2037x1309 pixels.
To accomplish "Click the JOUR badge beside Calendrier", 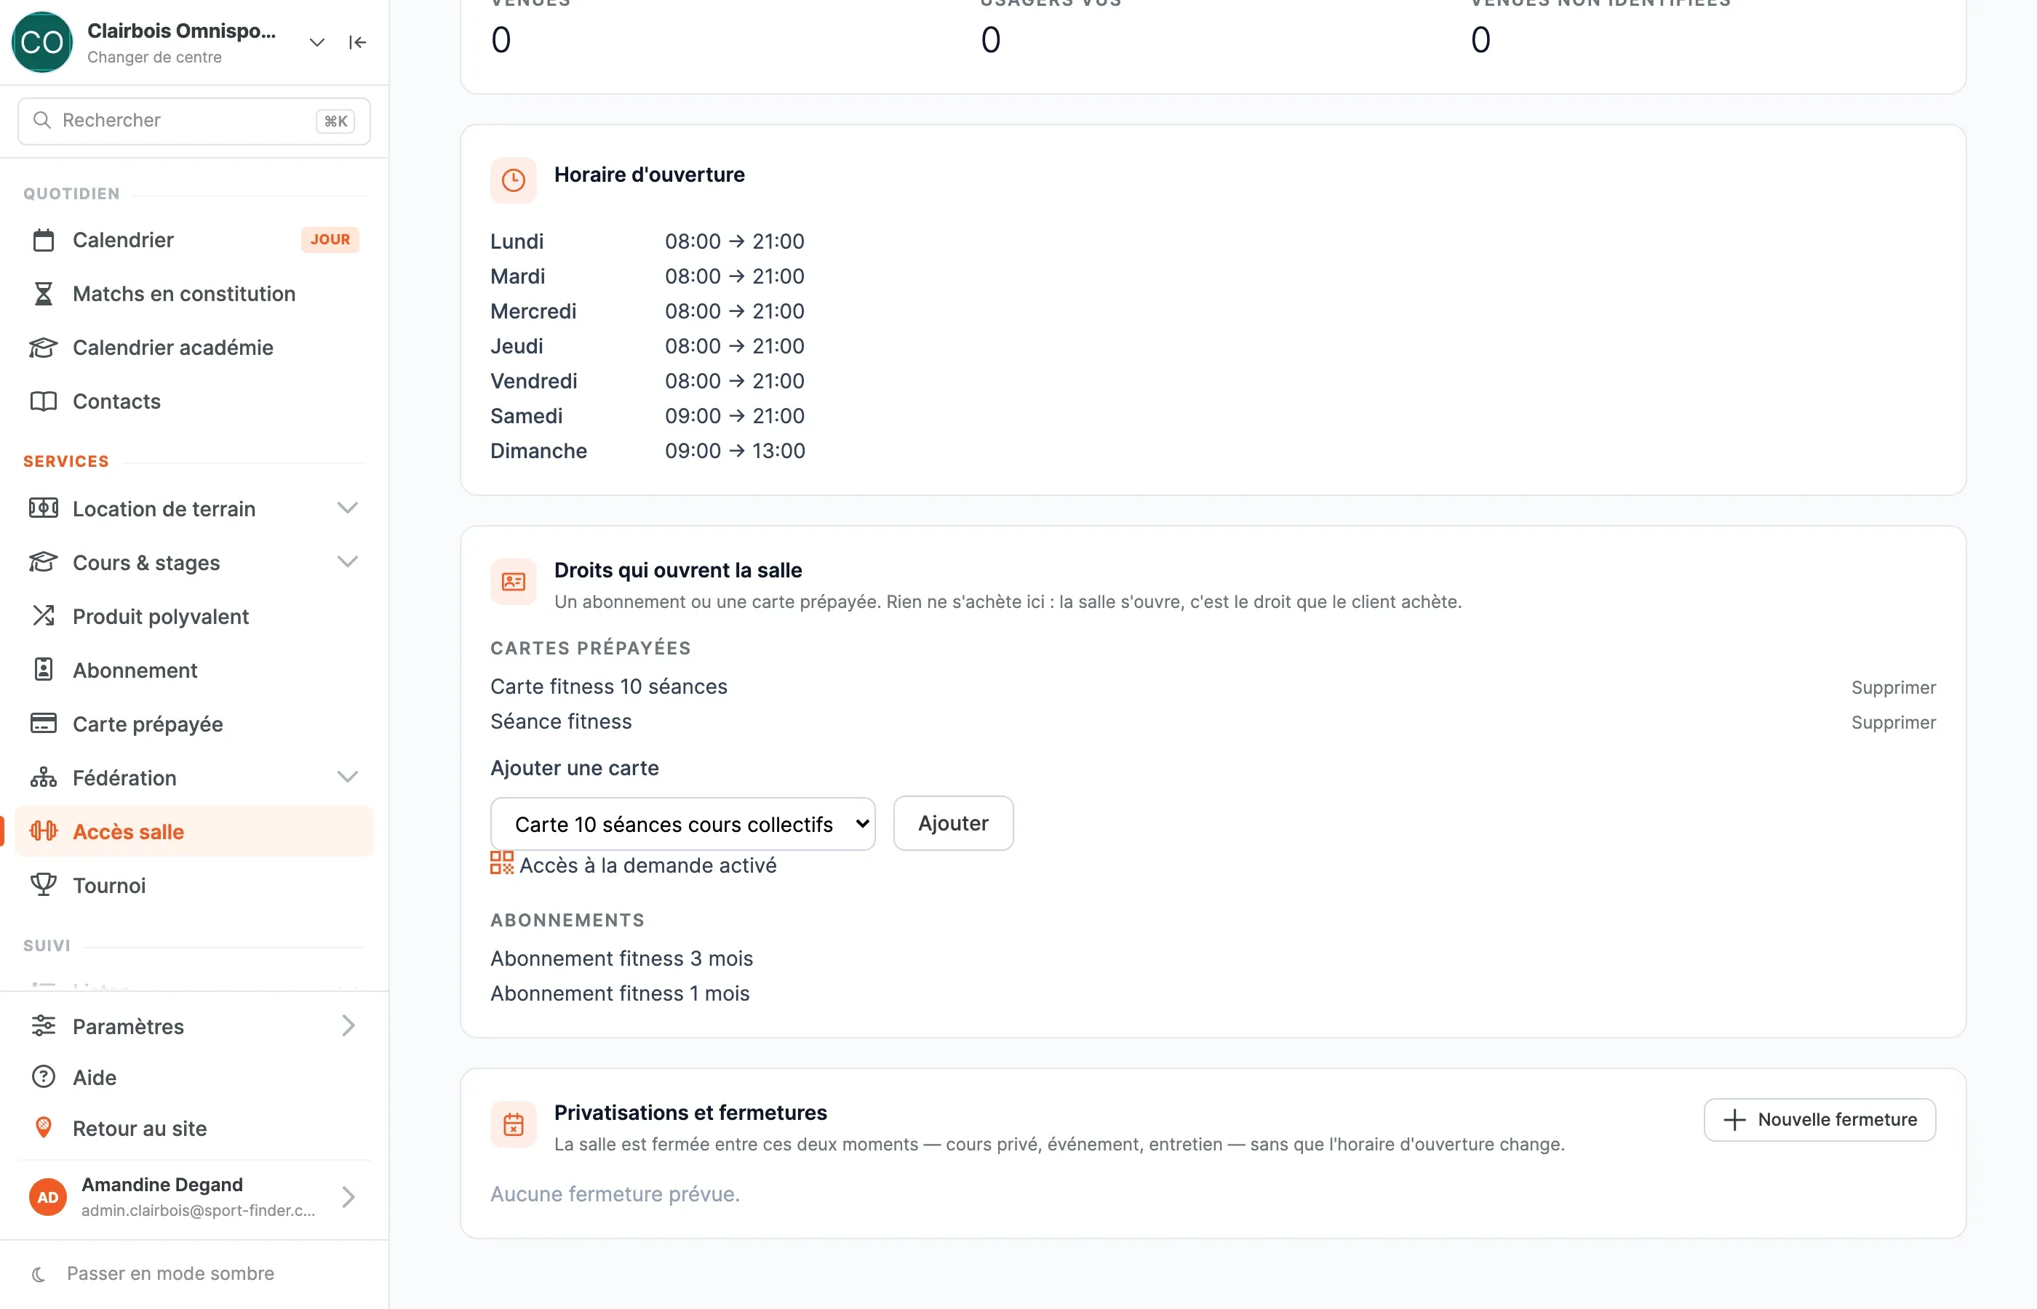I will point(330,240).
